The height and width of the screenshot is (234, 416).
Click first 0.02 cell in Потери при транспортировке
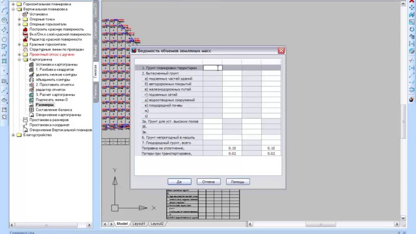pyautogui.click(x=232, y=153)
